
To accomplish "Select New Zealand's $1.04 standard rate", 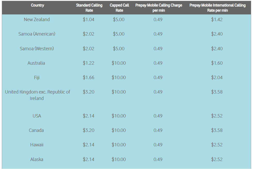I will tap(88, 19).
